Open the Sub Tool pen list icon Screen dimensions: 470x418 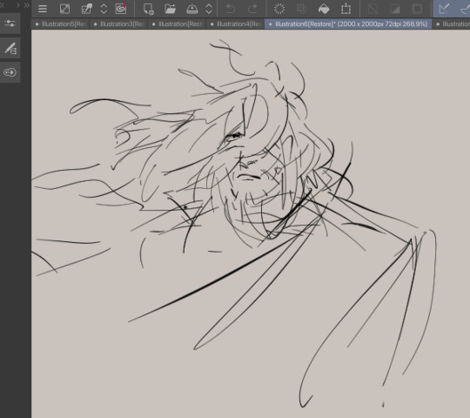coord(10,48)
